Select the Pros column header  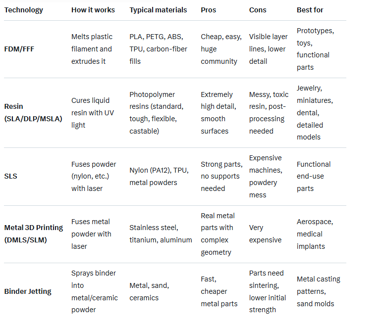click(209, 10)
